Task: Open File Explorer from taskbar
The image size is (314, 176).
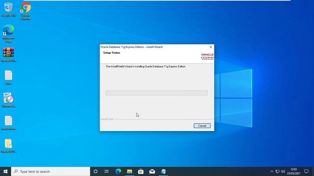Action: coord(130,172)
